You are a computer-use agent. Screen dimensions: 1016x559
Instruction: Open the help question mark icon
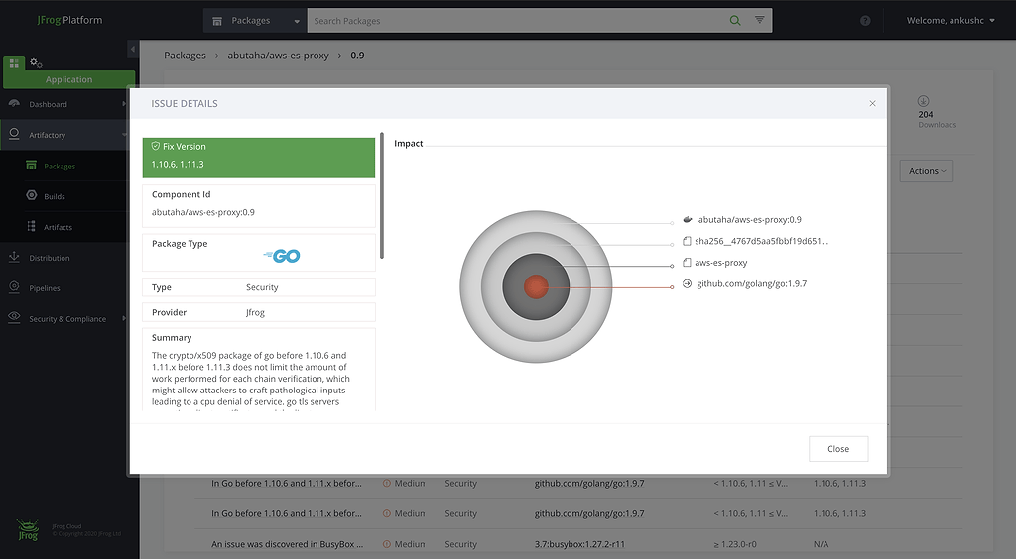tap(865, 21)
